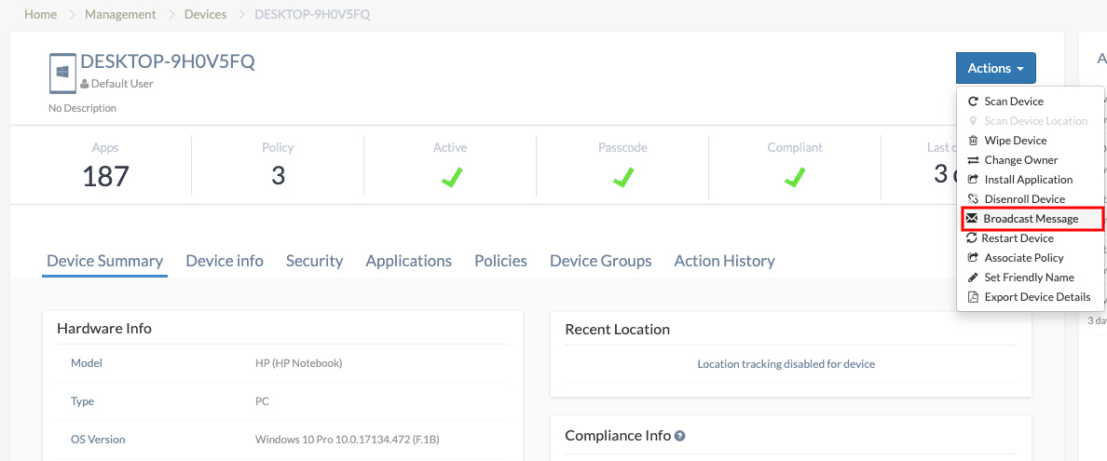Image resolution: width=1107 pixels, height=461 pixels.
Task: Open the Policies tab
Action: click(500, 261)
